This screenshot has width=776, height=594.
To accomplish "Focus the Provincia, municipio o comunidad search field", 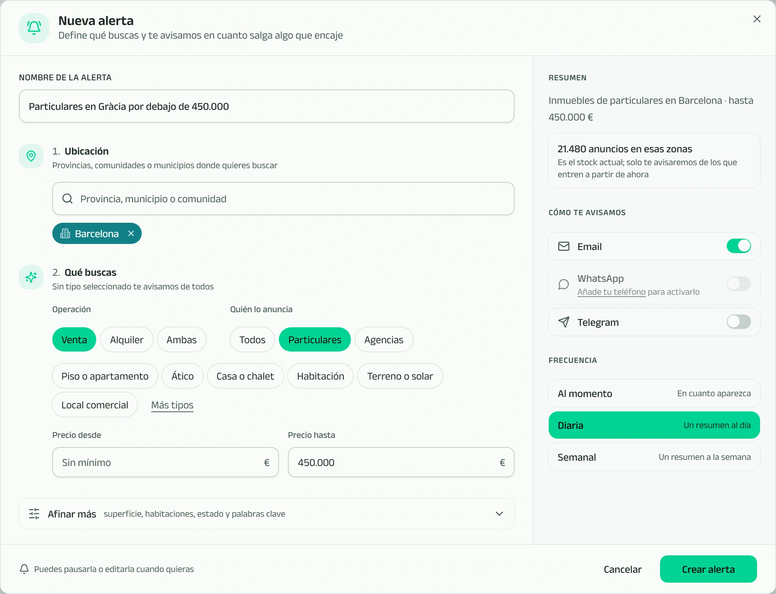I will point(283,199).
